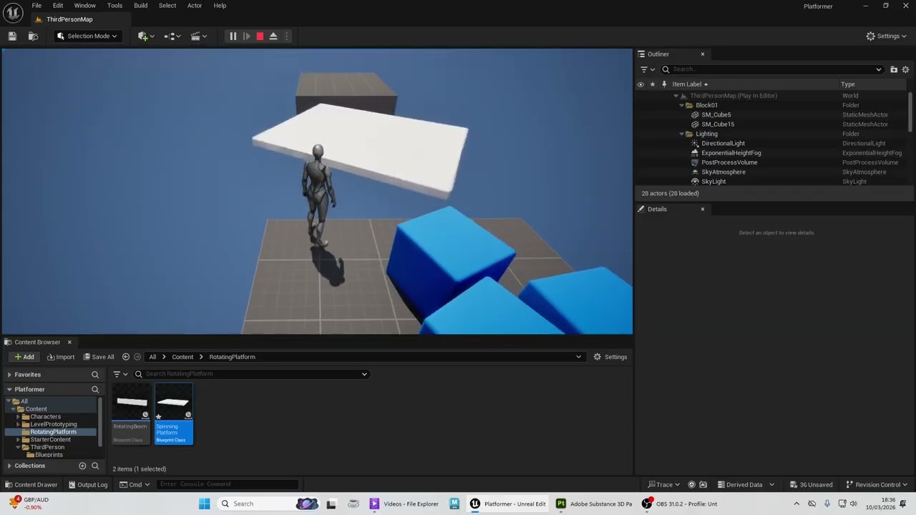The height and width of the screenshot is (515, 916).
Task: Open the Cinematics clapperboard dropdown
Action: coord(199,36)
